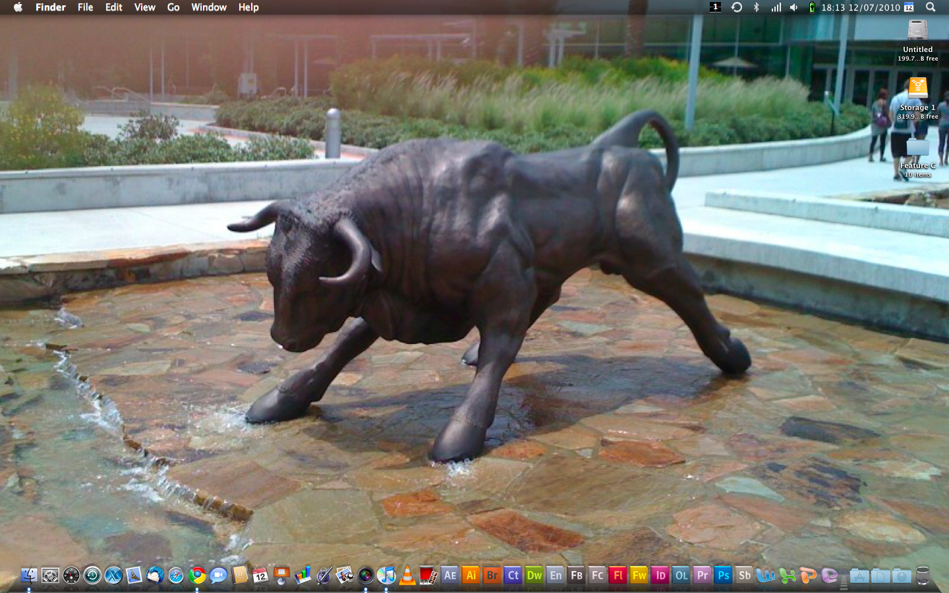Open the Help menu
Image resolution: width=949 pixels, height=593 pixels.
(248, 7)
